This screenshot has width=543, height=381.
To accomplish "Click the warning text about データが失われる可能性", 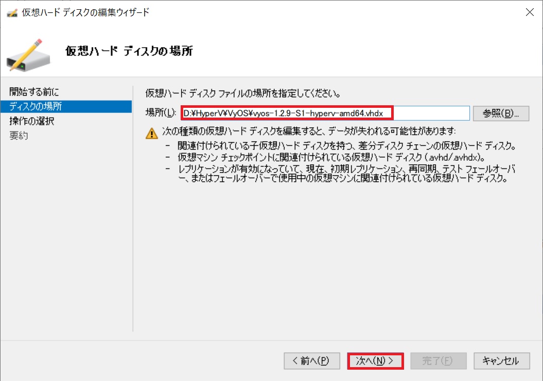I will (x=309, y=131).
